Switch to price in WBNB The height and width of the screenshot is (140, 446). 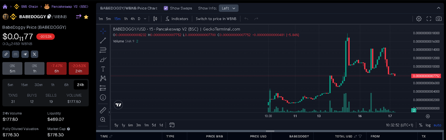(x=216, y=19)
